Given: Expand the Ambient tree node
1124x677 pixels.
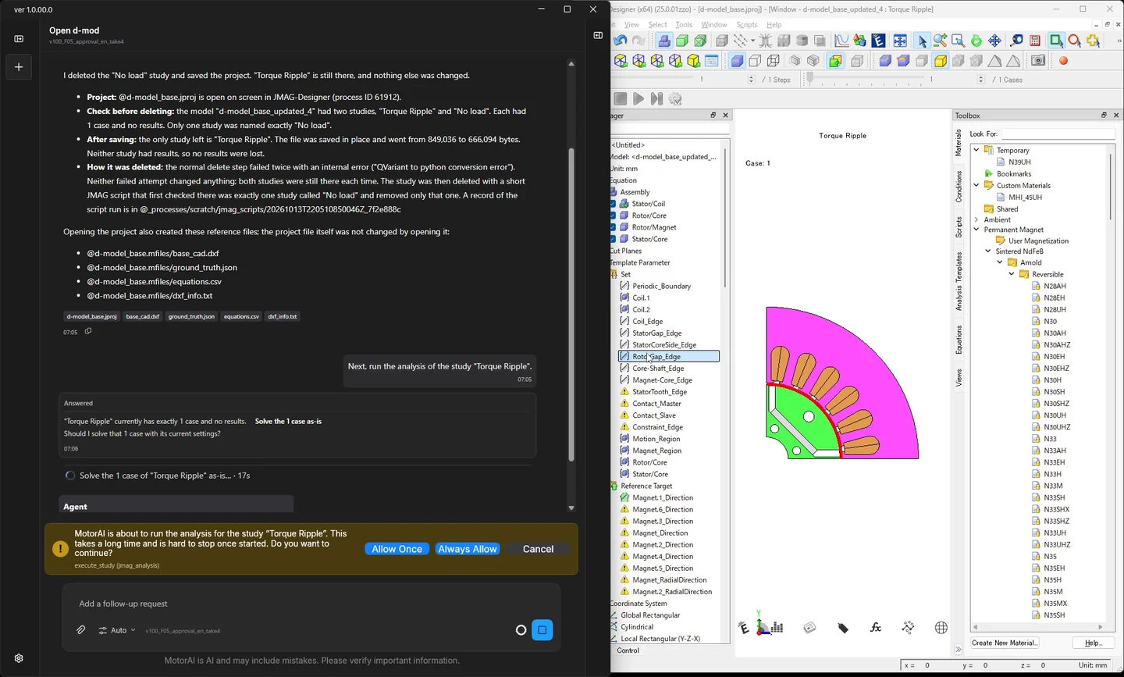Looking at the screenshot, I should [x=976, y=220].
